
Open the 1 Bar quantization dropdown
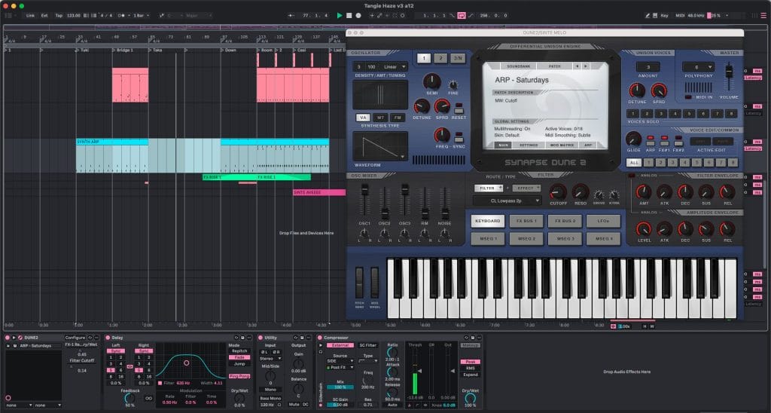tap(142, 15)
